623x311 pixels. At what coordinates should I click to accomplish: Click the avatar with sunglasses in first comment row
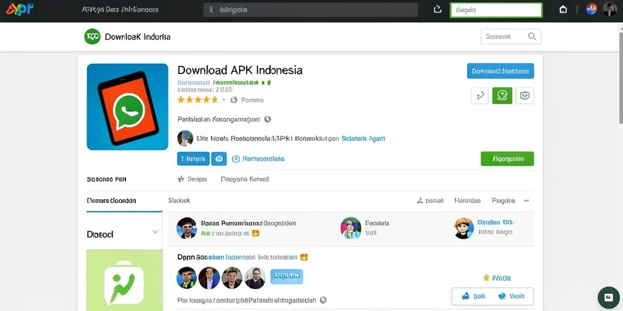coord(187,228)
